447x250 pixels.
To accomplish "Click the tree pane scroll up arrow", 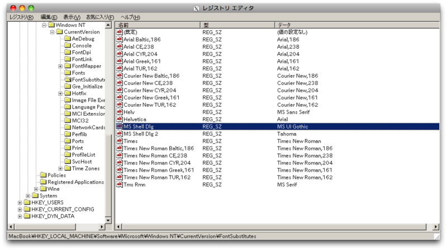I will pos(108,25).
